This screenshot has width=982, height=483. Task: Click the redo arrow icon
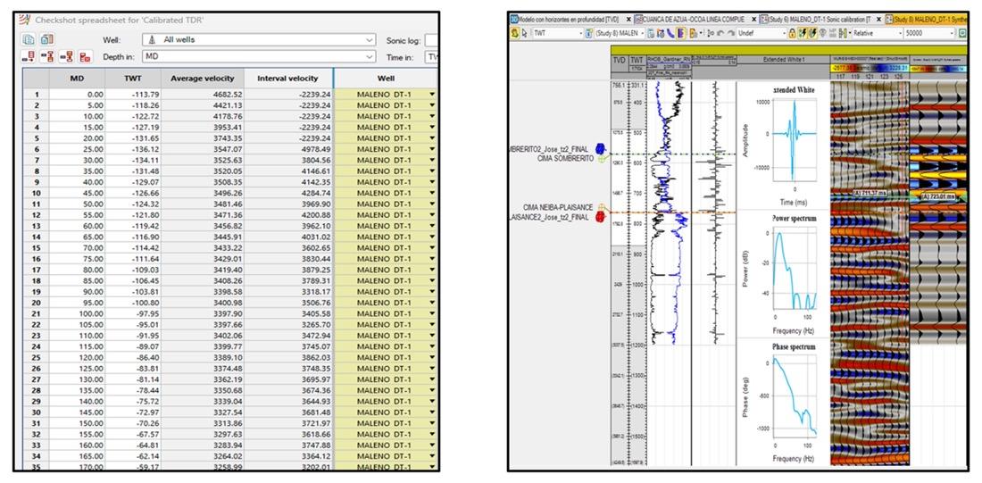730,33
